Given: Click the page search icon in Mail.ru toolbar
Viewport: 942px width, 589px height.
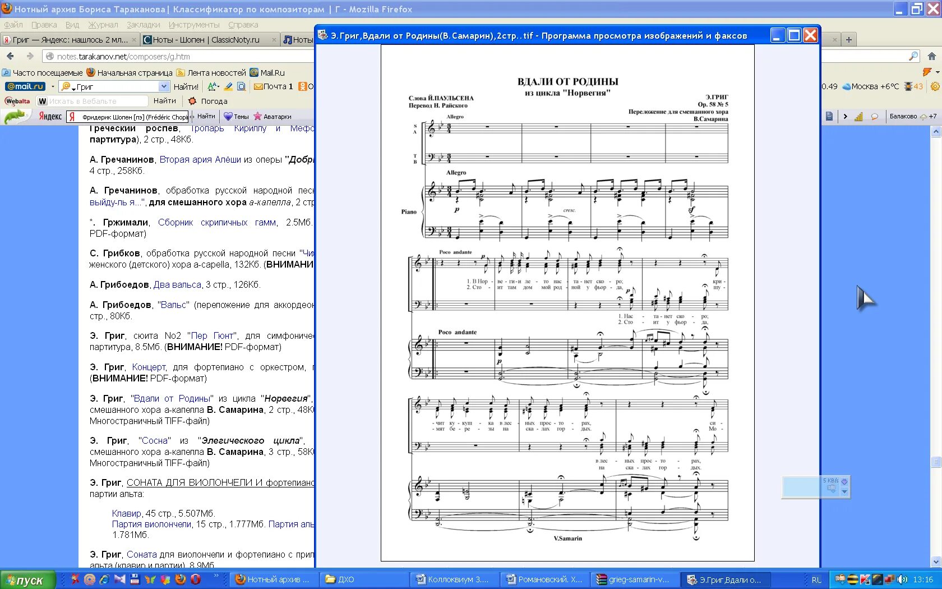Looking at the screenshot, I should coord(242,86).
